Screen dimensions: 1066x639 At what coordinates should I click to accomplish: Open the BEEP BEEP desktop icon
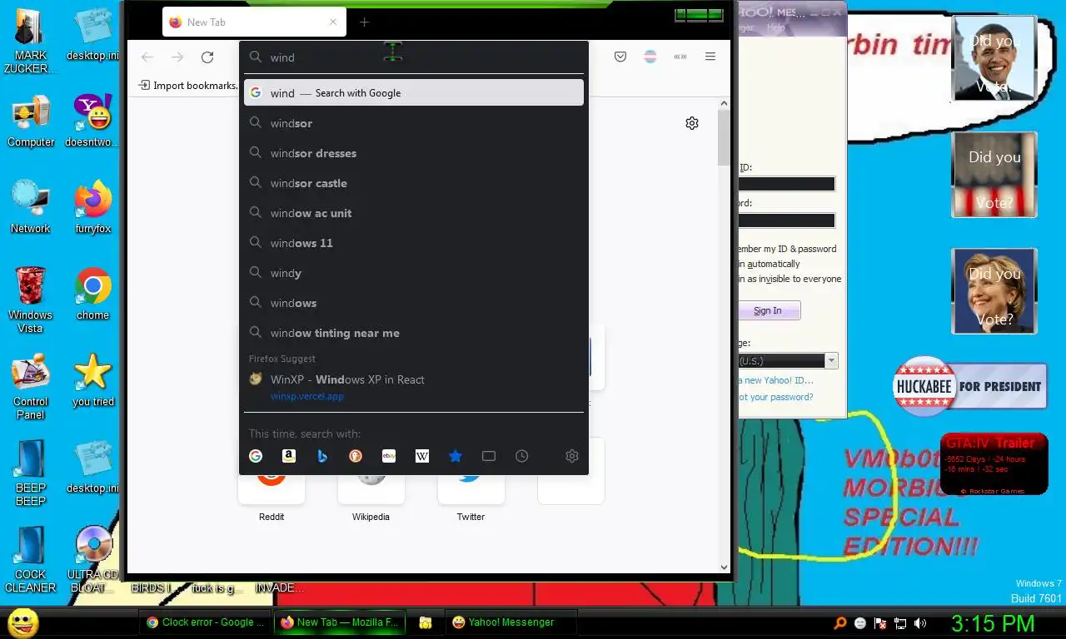pyautogui.click(x=31, y=473)
